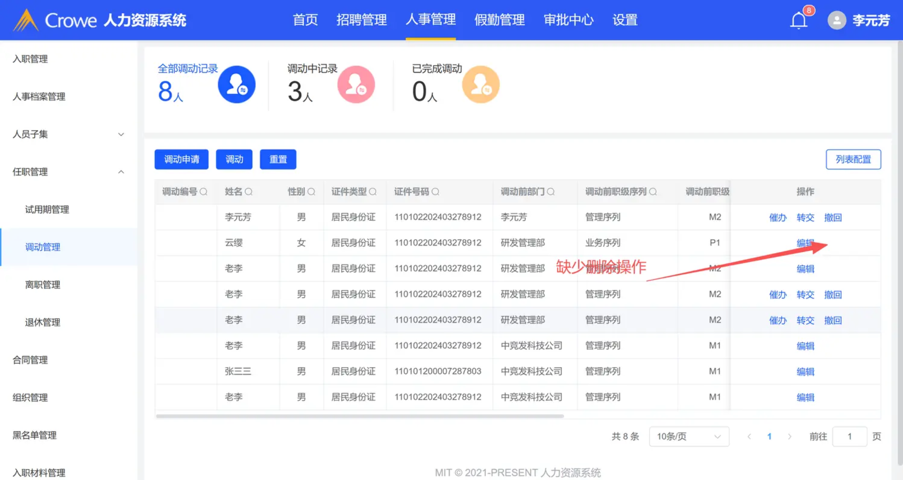Image resolution: width=903 pixels, height=480 pixels.
Task: Click search icon in 调动前部门 column
Action: 551,192
